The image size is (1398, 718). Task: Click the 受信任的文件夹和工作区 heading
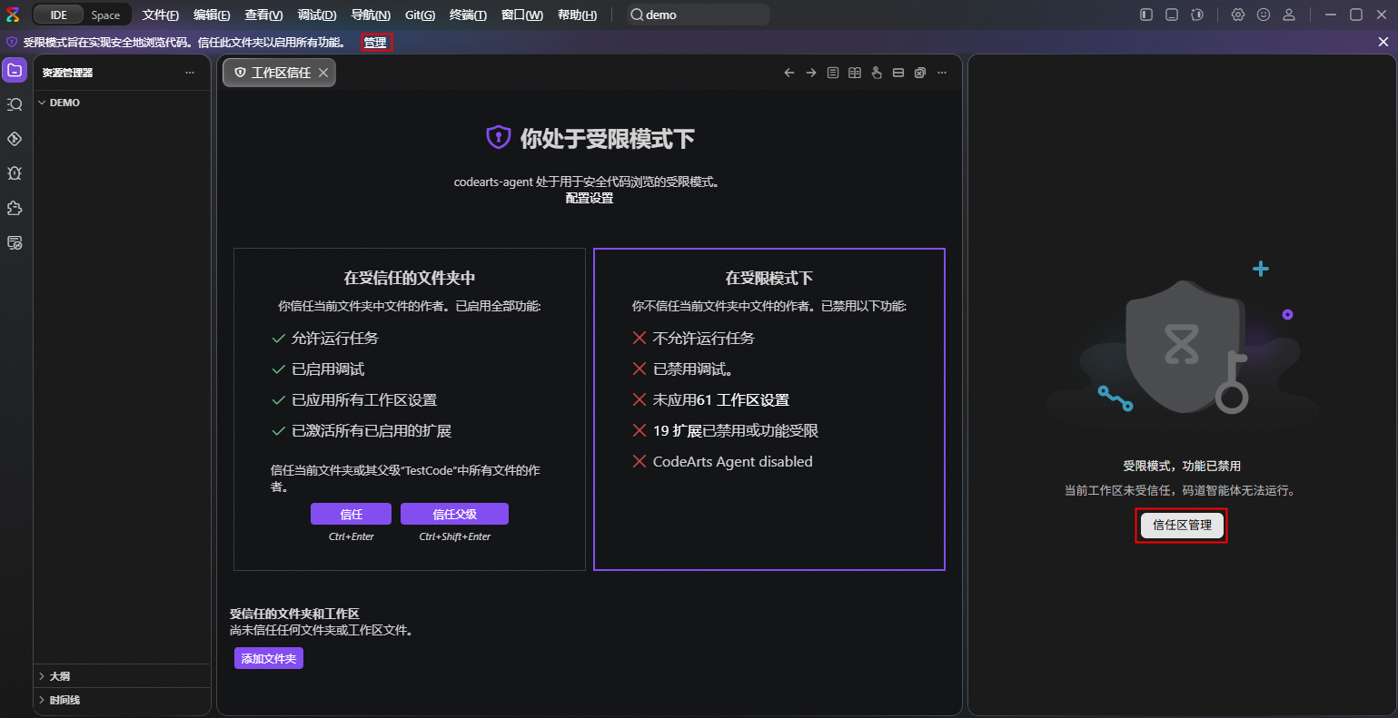coord(294,614)
